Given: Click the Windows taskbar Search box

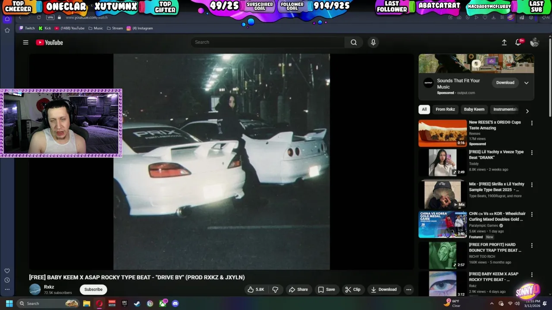Looking at the screenshot, I should 48,304.
